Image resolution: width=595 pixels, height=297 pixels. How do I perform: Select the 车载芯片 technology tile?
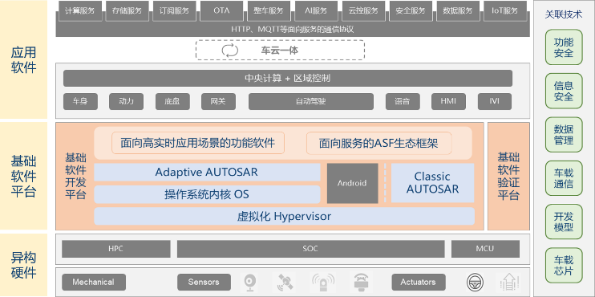(564, 266)
